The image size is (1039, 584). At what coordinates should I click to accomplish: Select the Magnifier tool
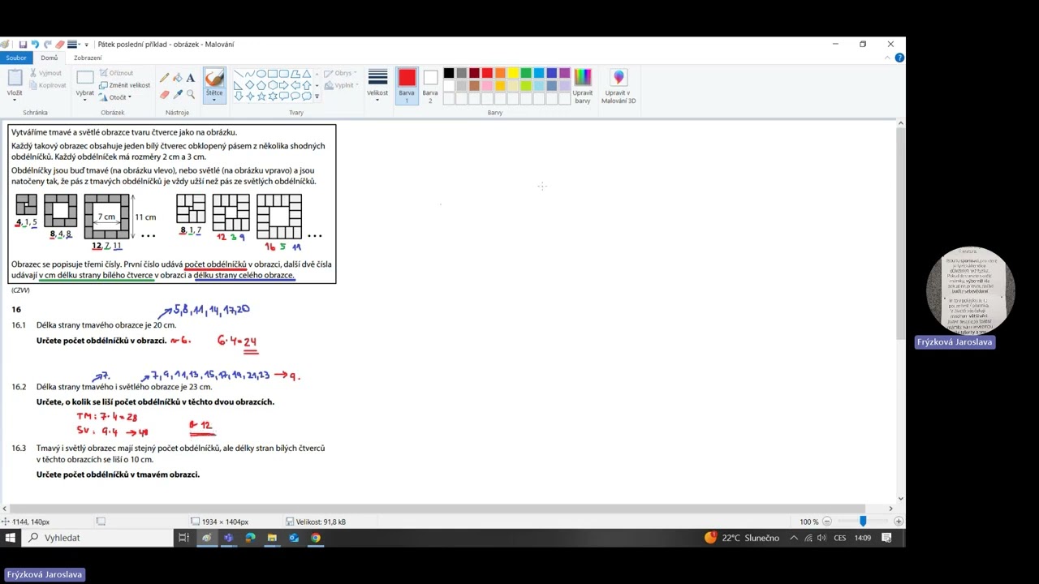point(191,94)
